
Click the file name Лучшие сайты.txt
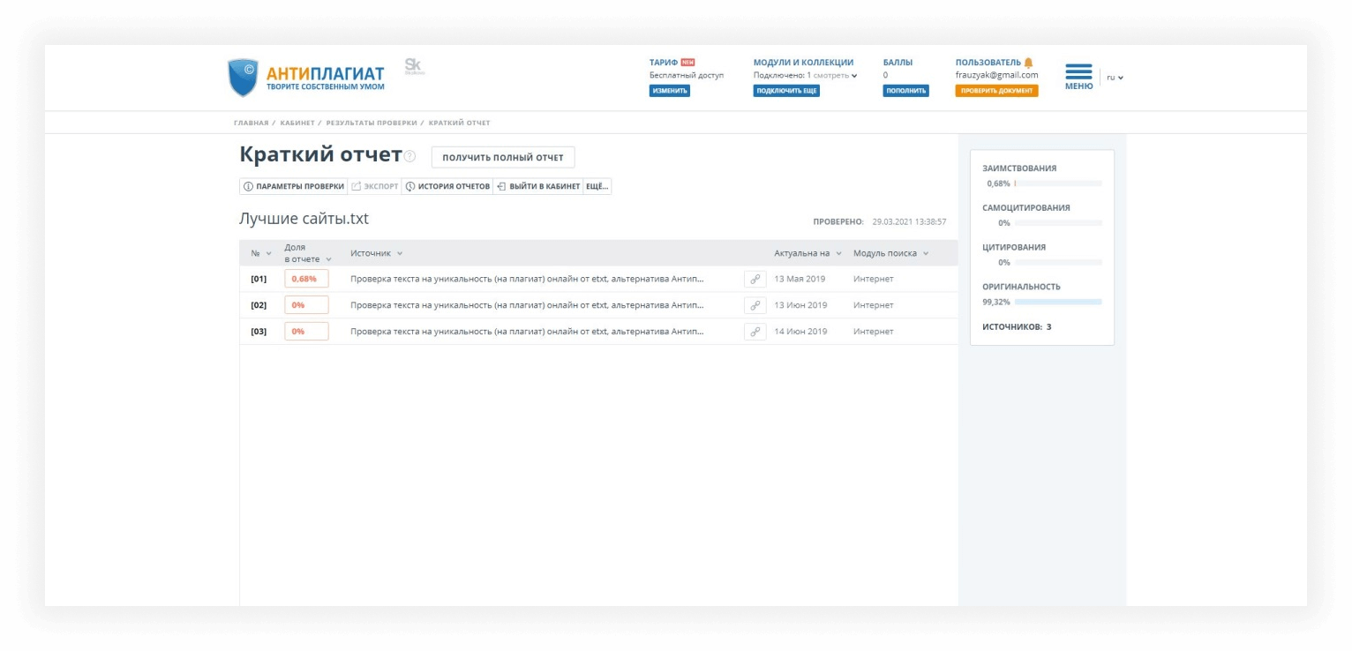pos(304,219)
